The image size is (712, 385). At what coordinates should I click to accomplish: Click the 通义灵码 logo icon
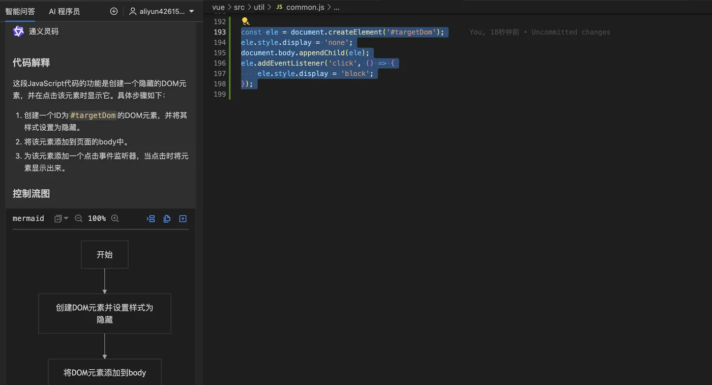18,31
